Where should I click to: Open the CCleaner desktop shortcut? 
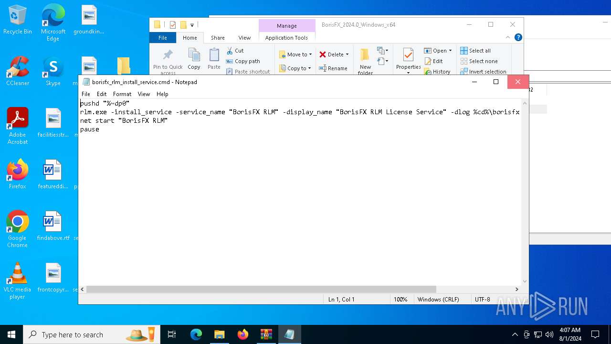click(18, 71)
